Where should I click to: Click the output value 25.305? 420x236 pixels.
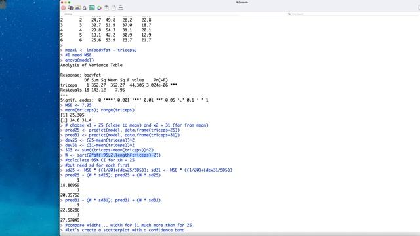click(77, 115)
